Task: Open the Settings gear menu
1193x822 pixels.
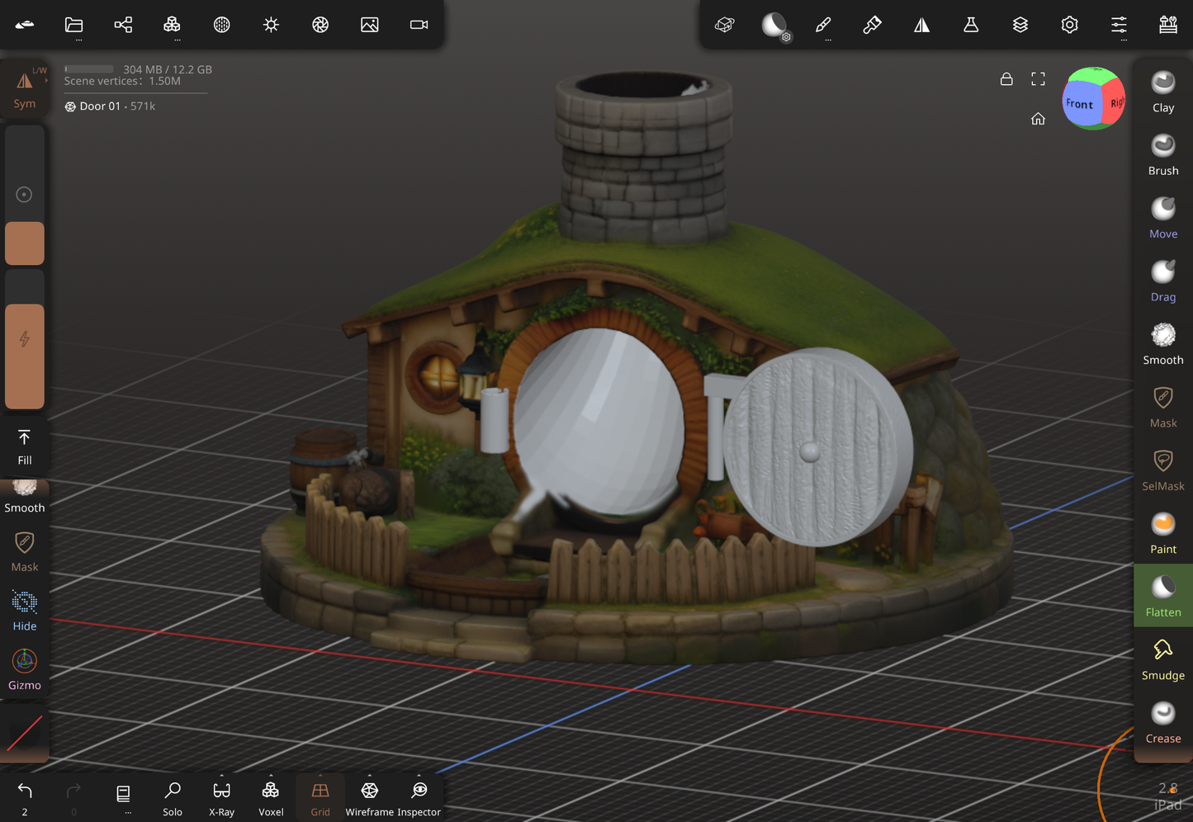Action: [x=1069, y=25]
